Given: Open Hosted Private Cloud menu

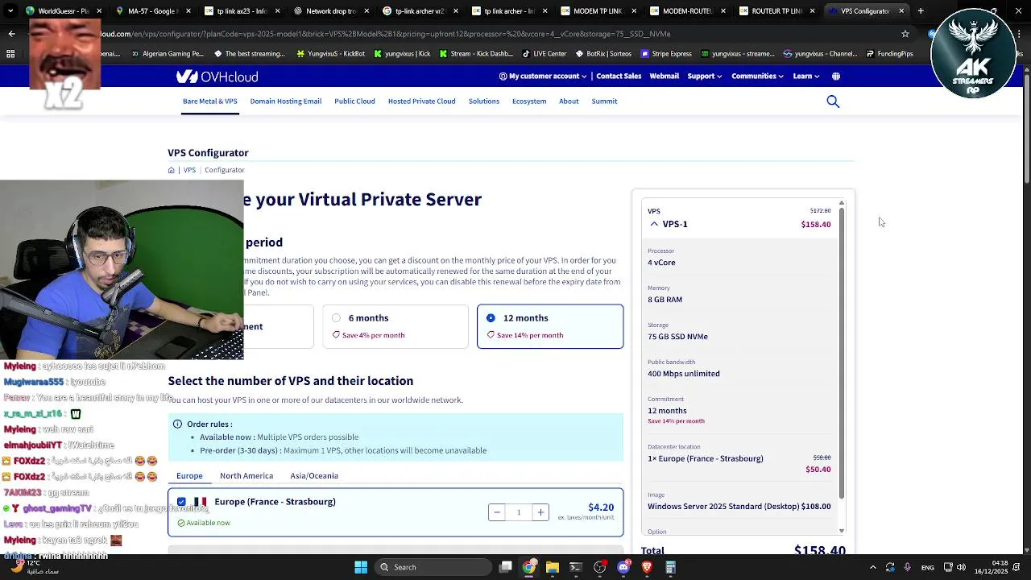Looking at the screenshot, I should (x=421, y=101).
